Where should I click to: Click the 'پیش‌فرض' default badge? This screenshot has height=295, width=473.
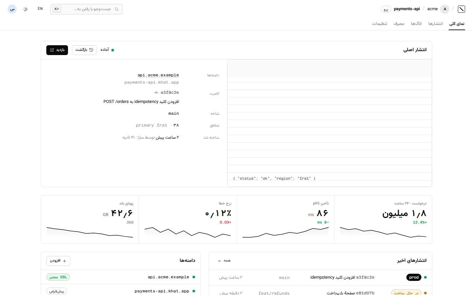click(x=56, y=291)
